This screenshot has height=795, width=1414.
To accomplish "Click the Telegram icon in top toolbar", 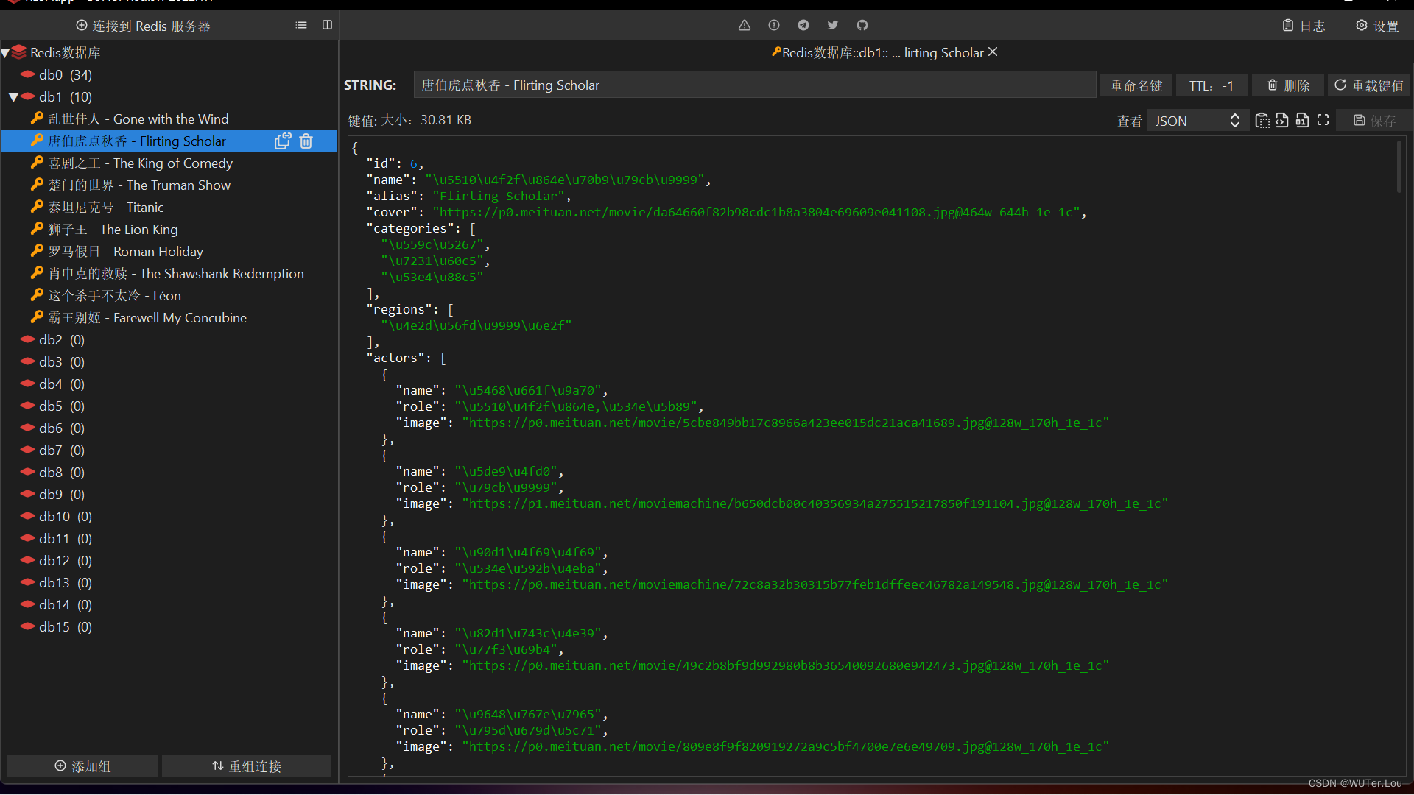I will tap(803, 26).
